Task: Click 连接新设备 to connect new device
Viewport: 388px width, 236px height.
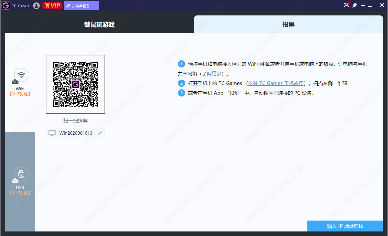Action: click(81, 6)
